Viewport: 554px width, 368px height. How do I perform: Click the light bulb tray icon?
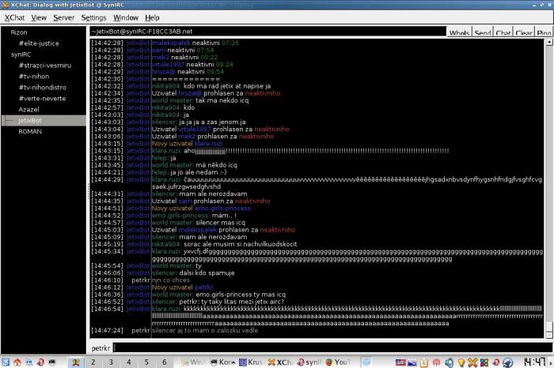click(x=461, y=362)
